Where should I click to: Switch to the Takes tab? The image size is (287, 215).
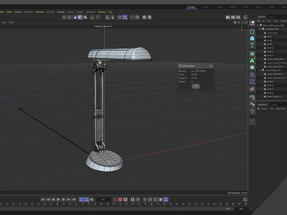(x=272, y=17)
